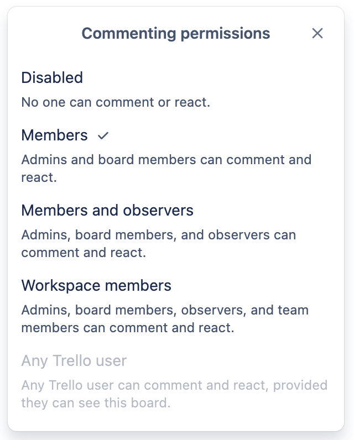Click the word 'react.' under Members
Image resolution: width=354 pixels, height=440 pixels.
pos(39,177)
